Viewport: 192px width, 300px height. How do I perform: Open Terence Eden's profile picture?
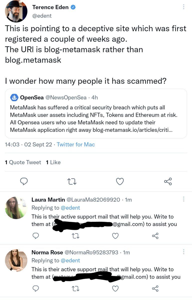(x=16, y=11)
